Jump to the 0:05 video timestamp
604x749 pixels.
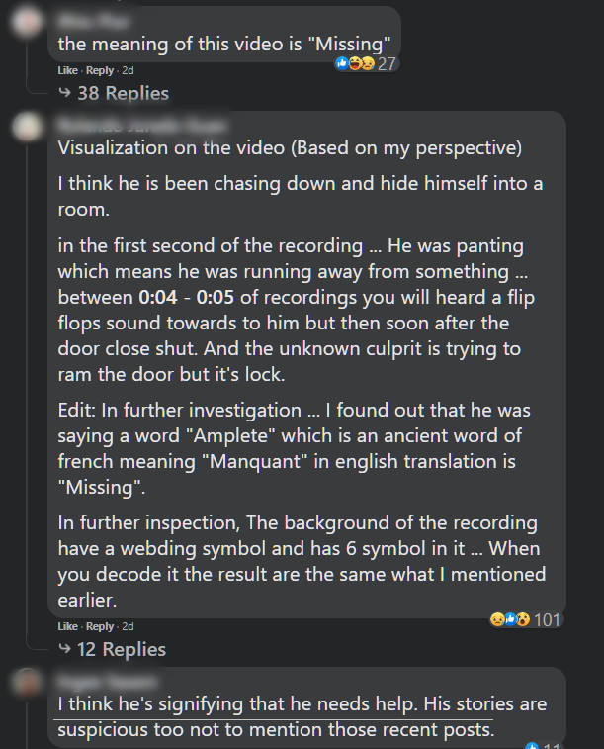(216, 297)
